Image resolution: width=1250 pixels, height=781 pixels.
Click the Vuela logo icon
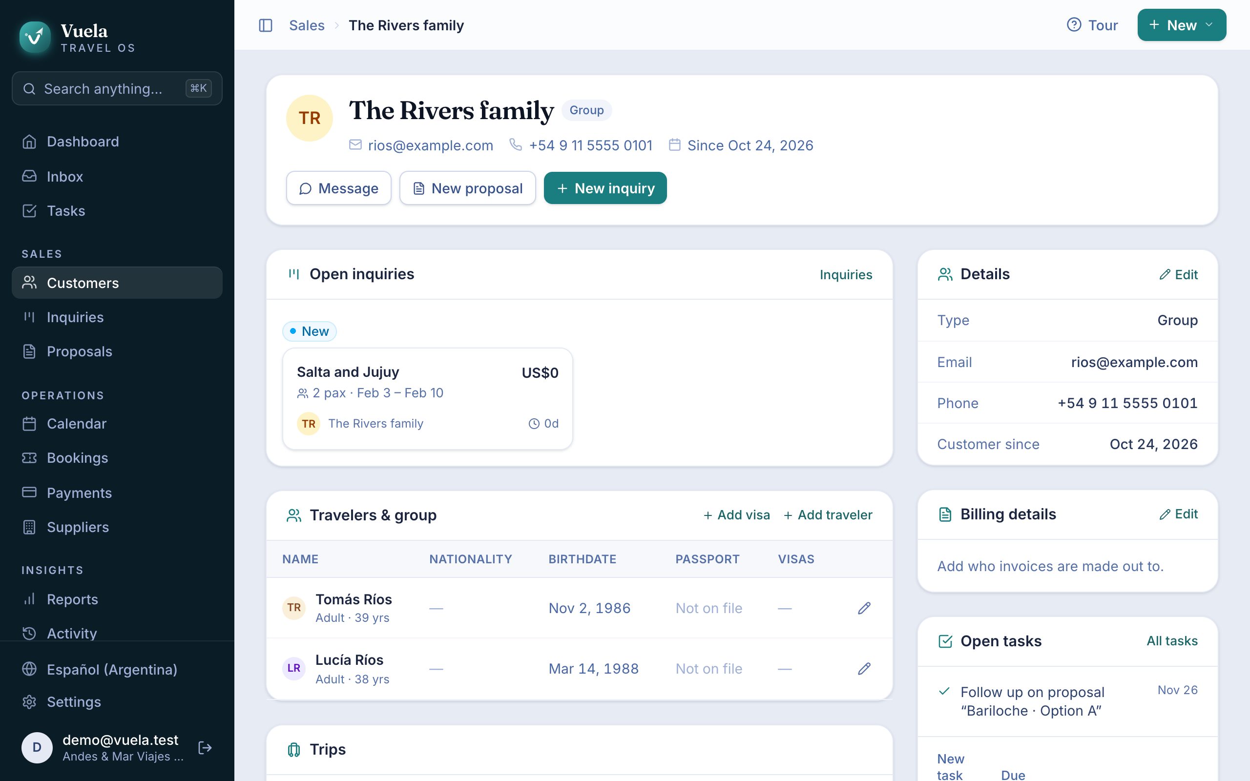[x=35, y=37]
